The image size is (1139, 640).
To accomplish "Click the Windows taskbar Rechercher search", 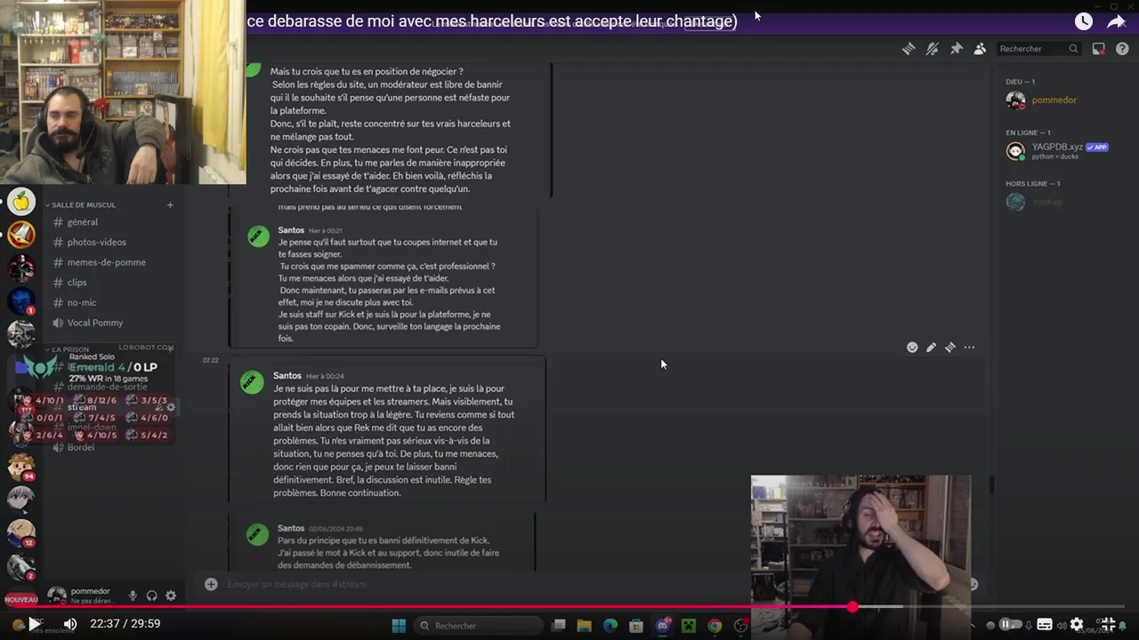I will coord(477,626).
